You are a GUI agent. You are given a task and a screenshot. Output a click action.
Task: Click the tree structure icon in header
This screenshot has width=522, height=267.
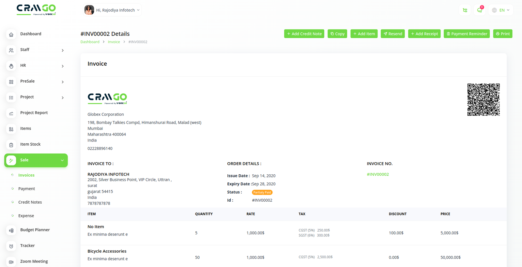point(465,10)
